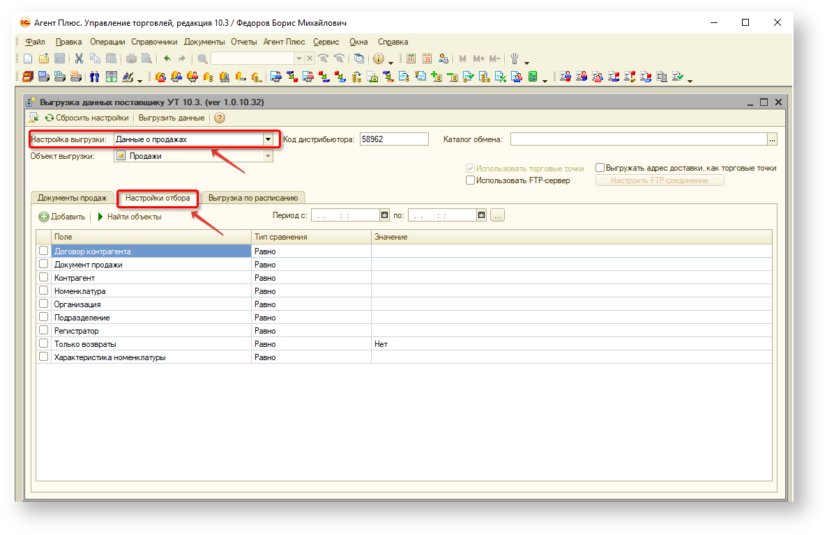Click the round question mark help icon
The height and width of the screenshot is (535, 827).
tap(220, 118)
